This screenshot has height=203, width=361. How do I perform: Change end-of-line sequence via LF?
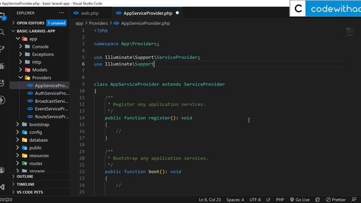click(268, 200)
